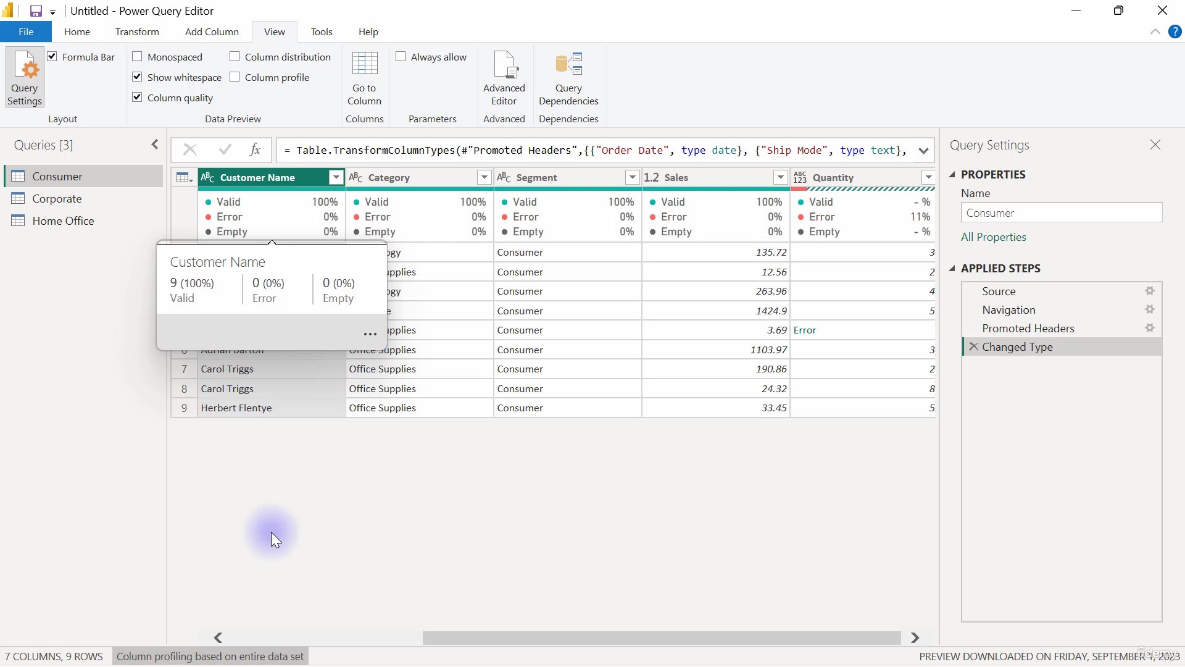The height and width of the screenshot is (667, 1185).
Task: Click the right arrow of horizontal scrollbar
Action: tap(915, 638)
